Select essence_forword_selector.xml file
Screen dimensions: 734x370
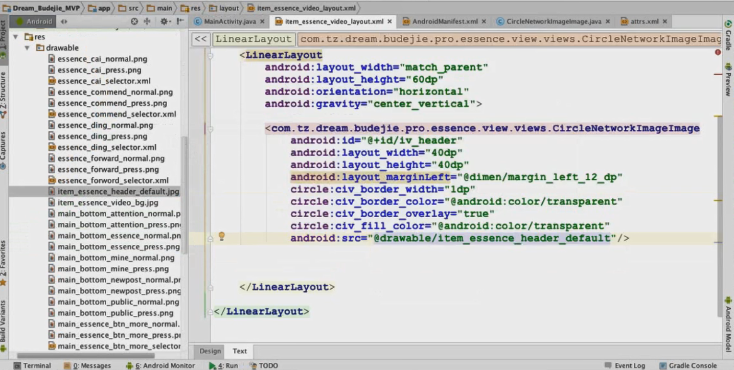(x=113, y=180)
